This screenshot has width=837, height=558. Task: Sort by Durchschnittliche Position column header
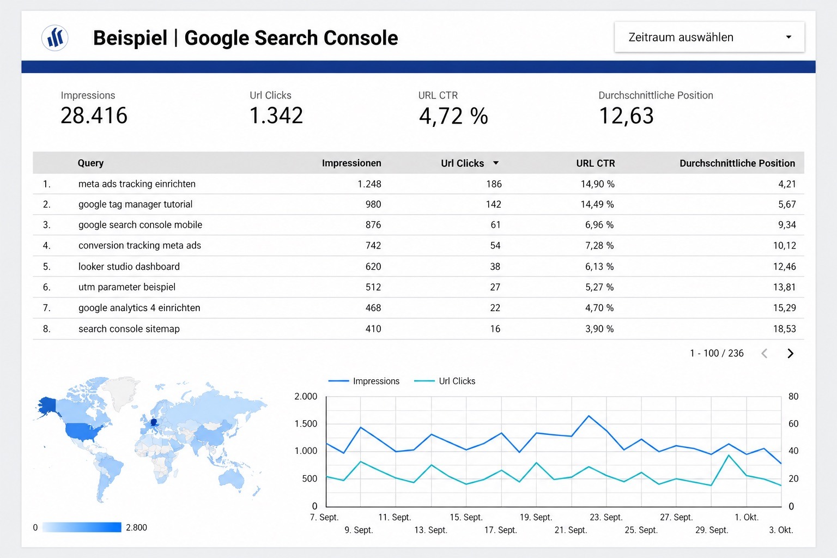(x=737, y=163)
